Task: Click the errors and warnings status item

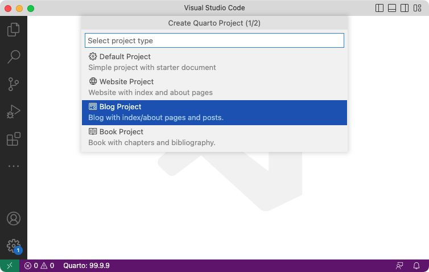Action: 39,266
